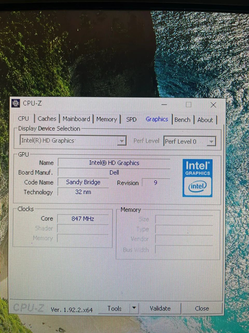Image resolution: width=249 pixels, height=333 pixels.
Task: Click the GPU Name field Intel HD Graphics
Action: click(x=114, y=163)
